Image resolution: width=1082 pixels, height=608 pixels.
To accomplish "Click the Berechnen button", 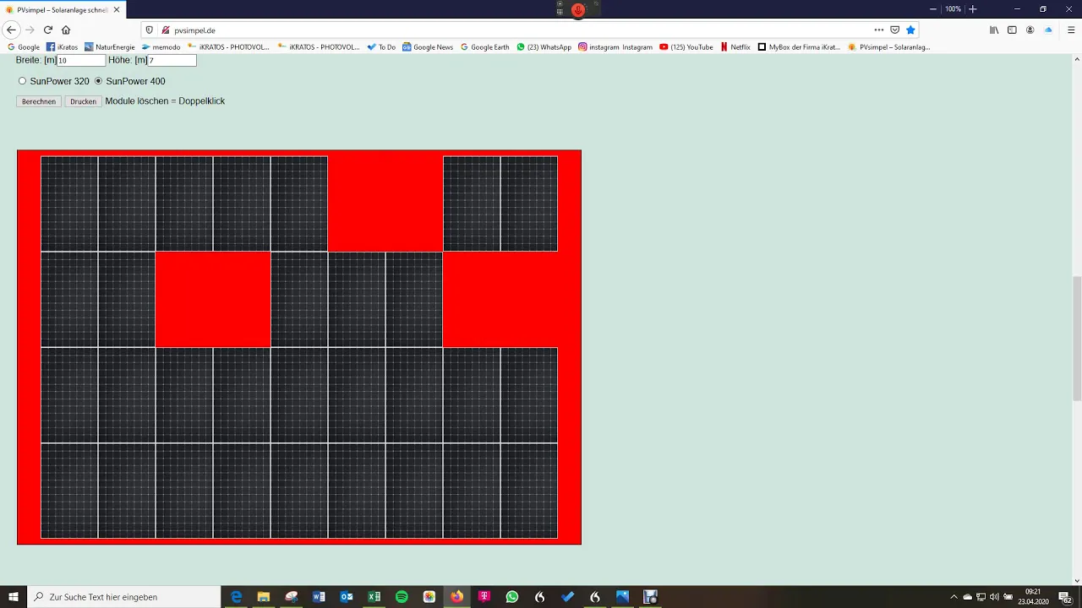I will 39,101.
